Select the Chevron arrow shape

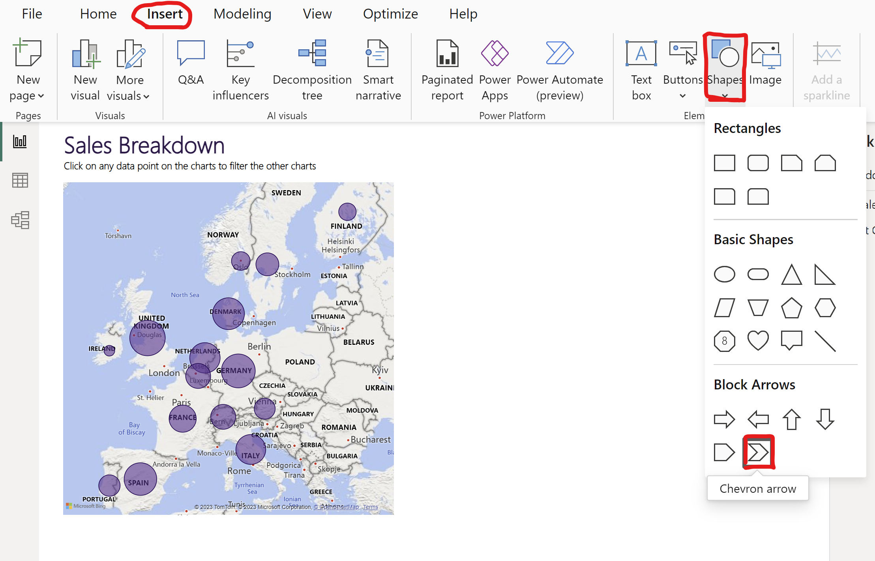tap(758, 452)
